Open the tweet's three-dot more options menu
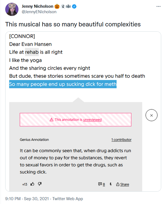162x204 pixels. [x=158, y=6]
